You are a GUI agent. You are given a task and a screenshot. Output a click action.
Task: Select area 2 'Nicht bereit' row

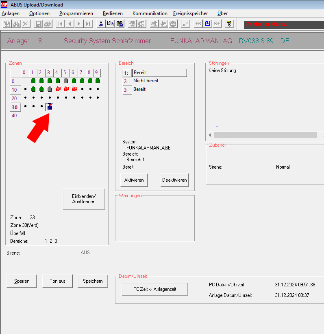click(x=154, y=81)
